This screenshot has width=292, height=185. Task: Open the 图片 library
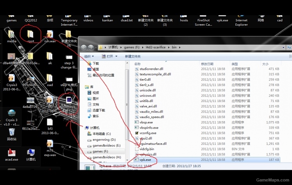point(93,99)
